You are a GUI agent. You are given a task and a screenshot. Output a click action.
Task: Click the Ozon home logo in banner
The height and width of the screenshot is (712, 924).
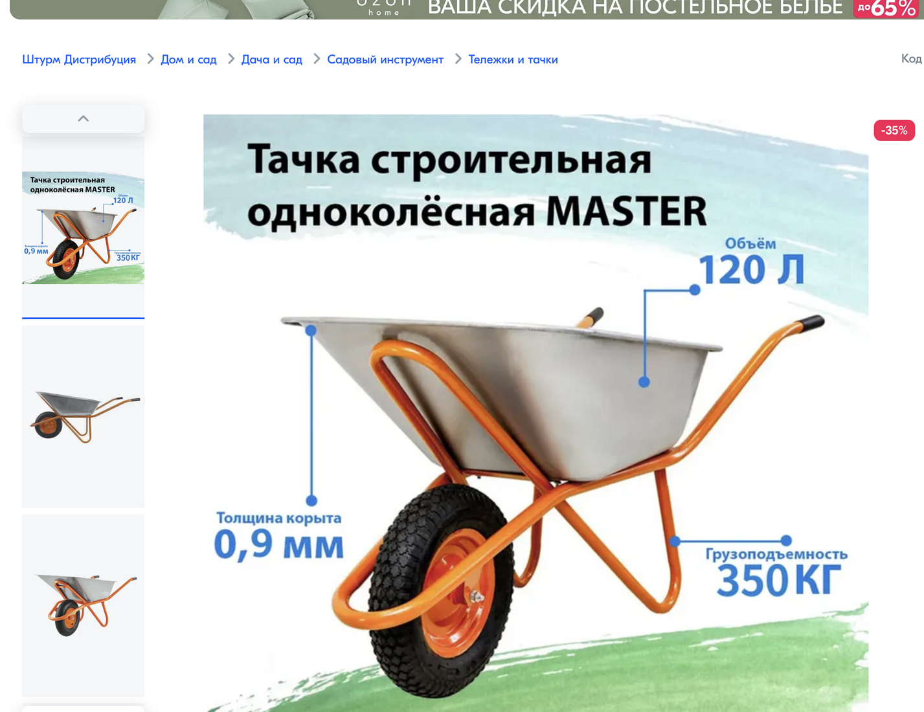[x=384, y=8]
